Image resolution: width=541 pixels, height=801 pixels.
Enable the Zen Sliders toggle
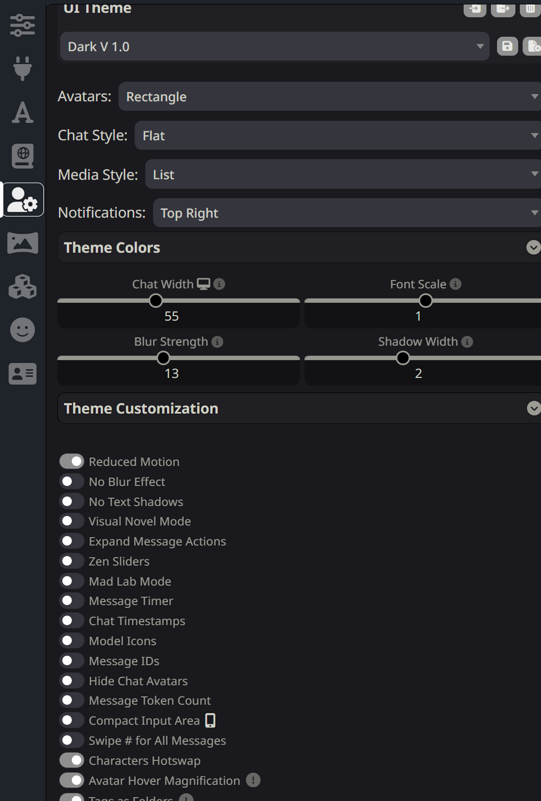72,561
